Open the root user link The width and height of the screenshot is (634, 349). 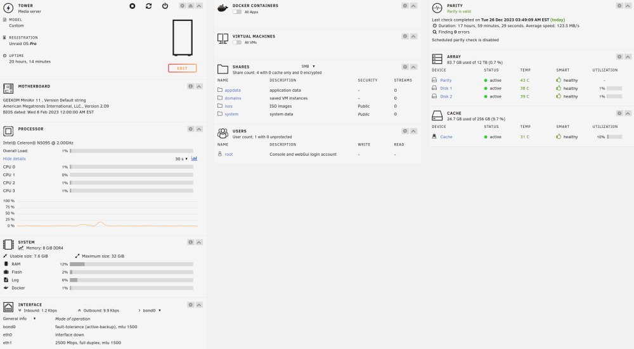228,155
